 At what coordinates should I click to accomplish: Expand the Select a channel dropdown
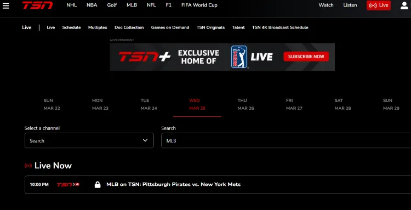click(89, 140)
